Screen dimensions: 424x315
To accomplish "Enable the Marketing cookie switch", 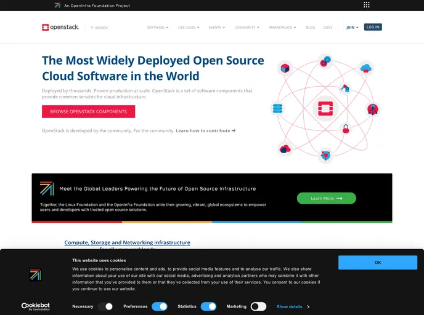I will click(x=258, y=306).
